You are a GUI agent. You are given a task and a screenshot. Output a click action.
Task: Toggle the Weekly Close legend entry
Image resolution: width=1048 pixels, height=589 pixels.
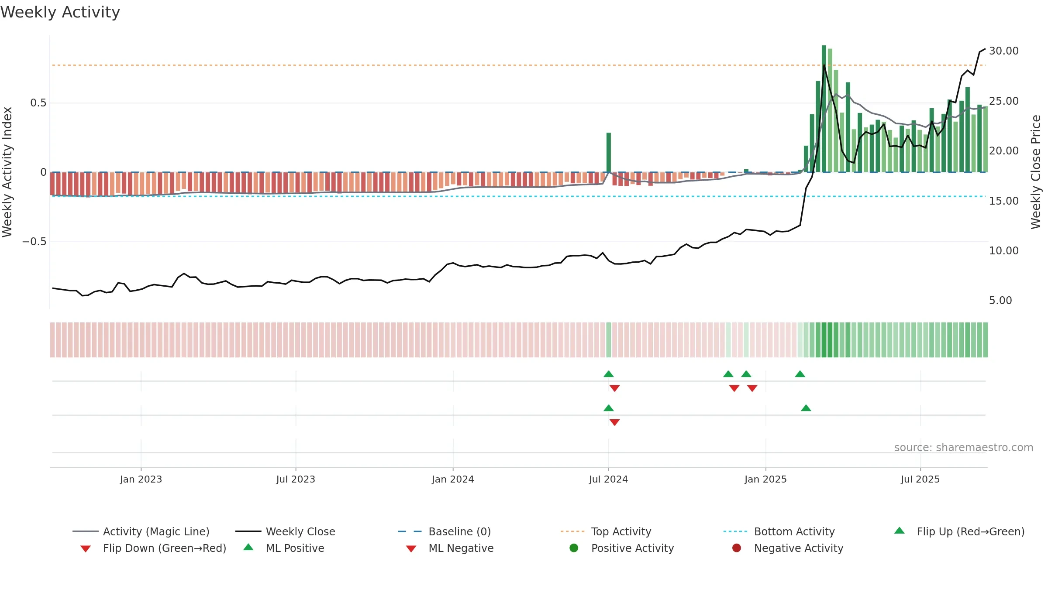285,531
